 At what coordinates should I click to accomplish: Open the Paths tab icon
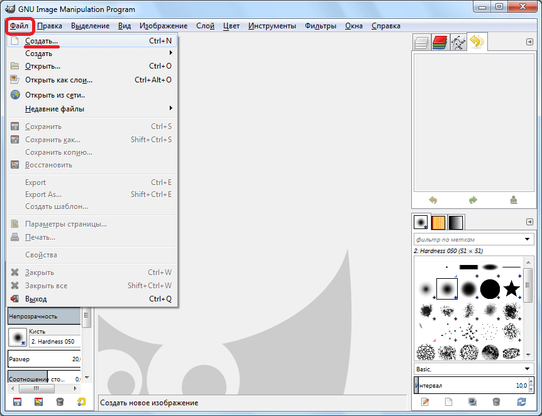(x=458, y=43)
